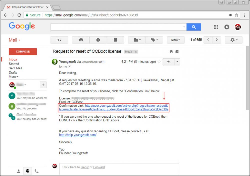Click the Google logo
The image size is (250, 176).
22,26
